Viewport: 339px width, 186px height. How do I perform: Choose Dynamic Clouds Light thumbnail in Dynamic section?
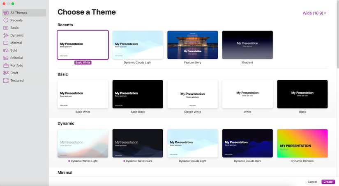click(x=193, y=143)
